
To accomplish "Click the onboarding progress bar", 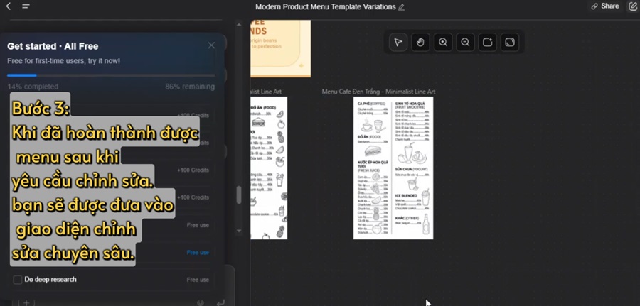I will [111, 75].
